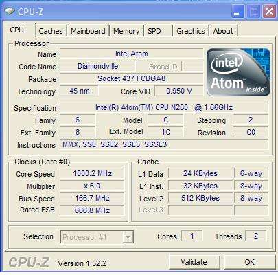
Task: Click the Model value C
Action: point(165,120)
